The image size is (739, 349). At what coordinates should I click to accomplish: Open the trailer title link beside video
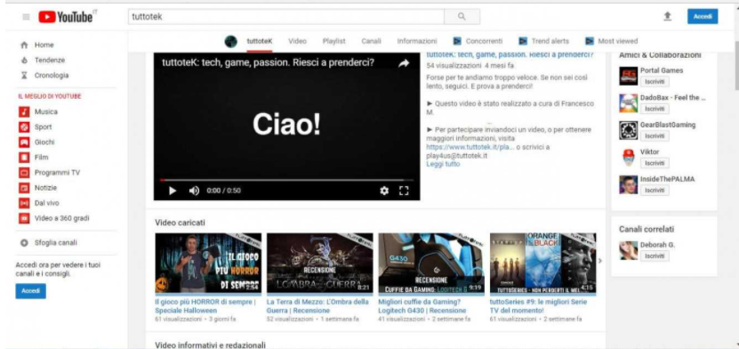[510, 54]
